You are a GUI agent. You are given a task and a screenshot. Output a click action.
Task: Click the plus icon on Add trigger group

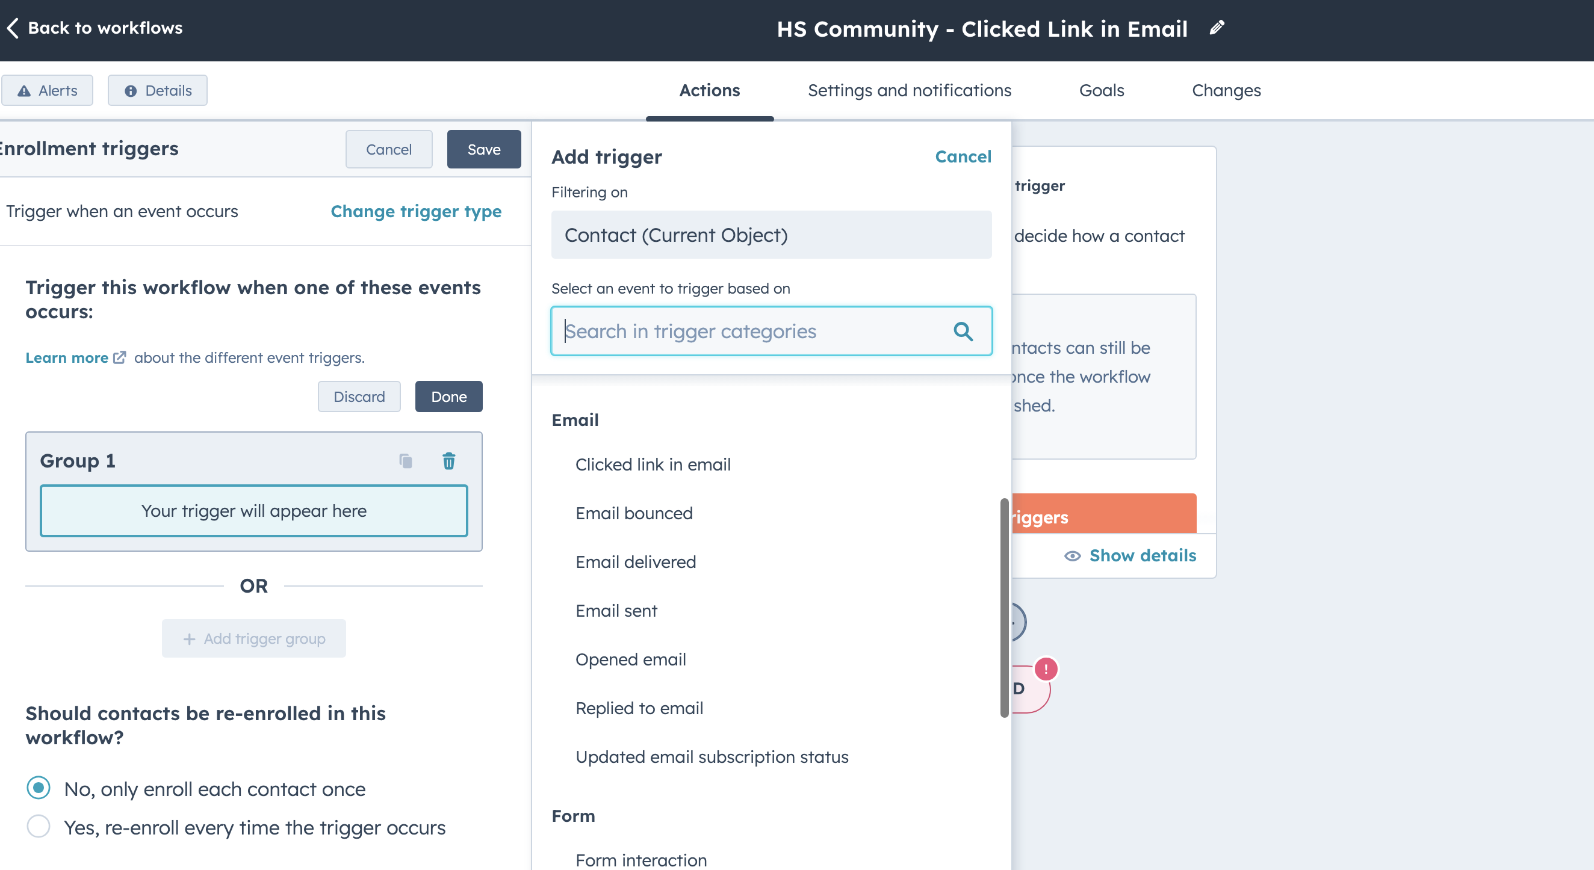[x=189, y=639]
